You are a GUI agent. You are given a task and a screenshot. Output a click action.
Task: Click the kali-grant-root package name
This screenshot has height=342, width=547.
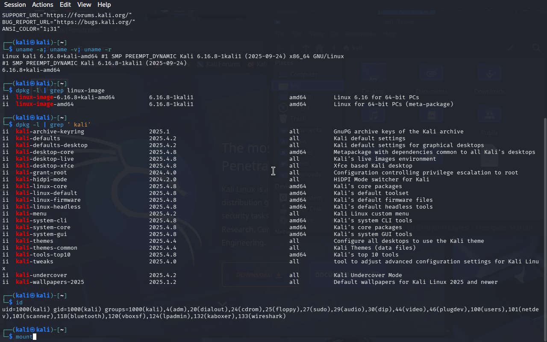tap(41, 173)
